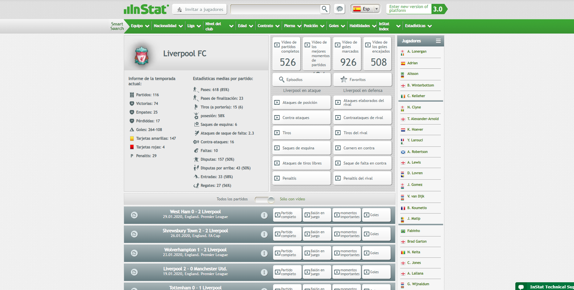Click the West Ham match report icon

[134, 215]
